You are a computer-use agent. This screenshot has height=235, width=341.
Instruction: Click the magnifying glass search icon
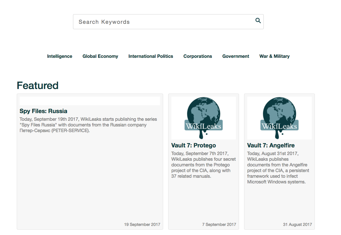click(x=258, y=20)
